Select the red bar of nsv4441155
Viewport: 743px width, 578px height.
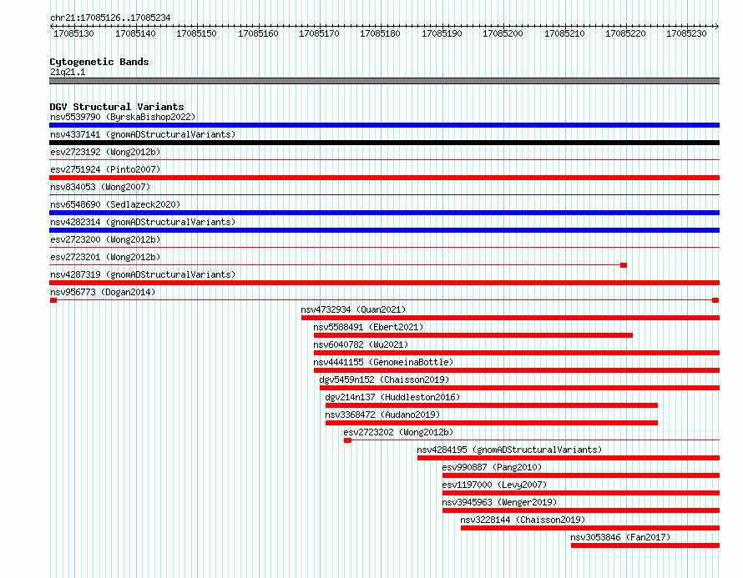(x=517, y=370)
